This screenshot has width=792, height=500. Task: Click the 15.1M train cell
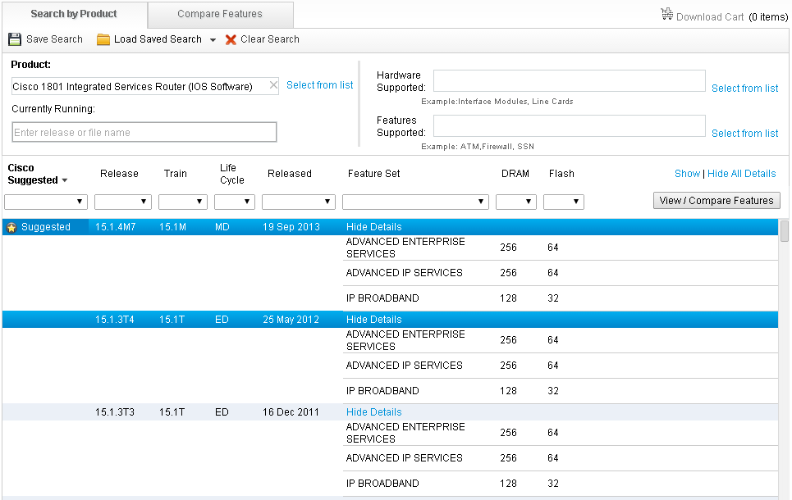click(172, 227)
